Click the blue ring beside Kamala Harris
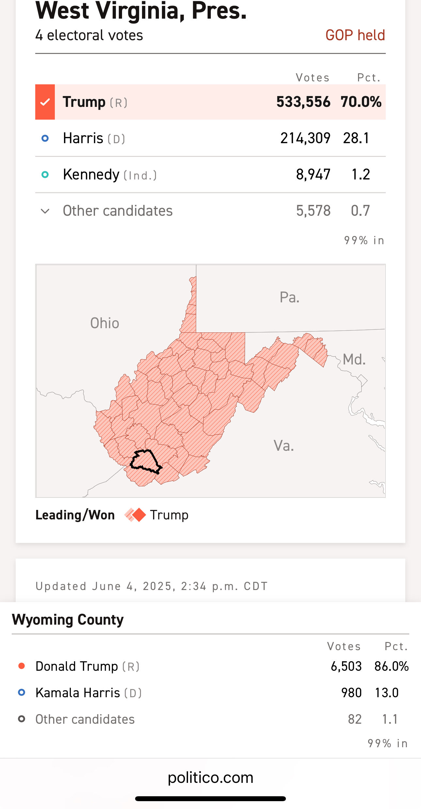 point(22,692)
